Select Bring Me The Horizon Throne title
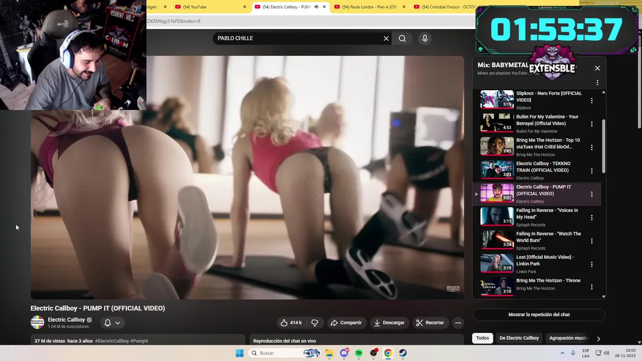 [548, 281]
